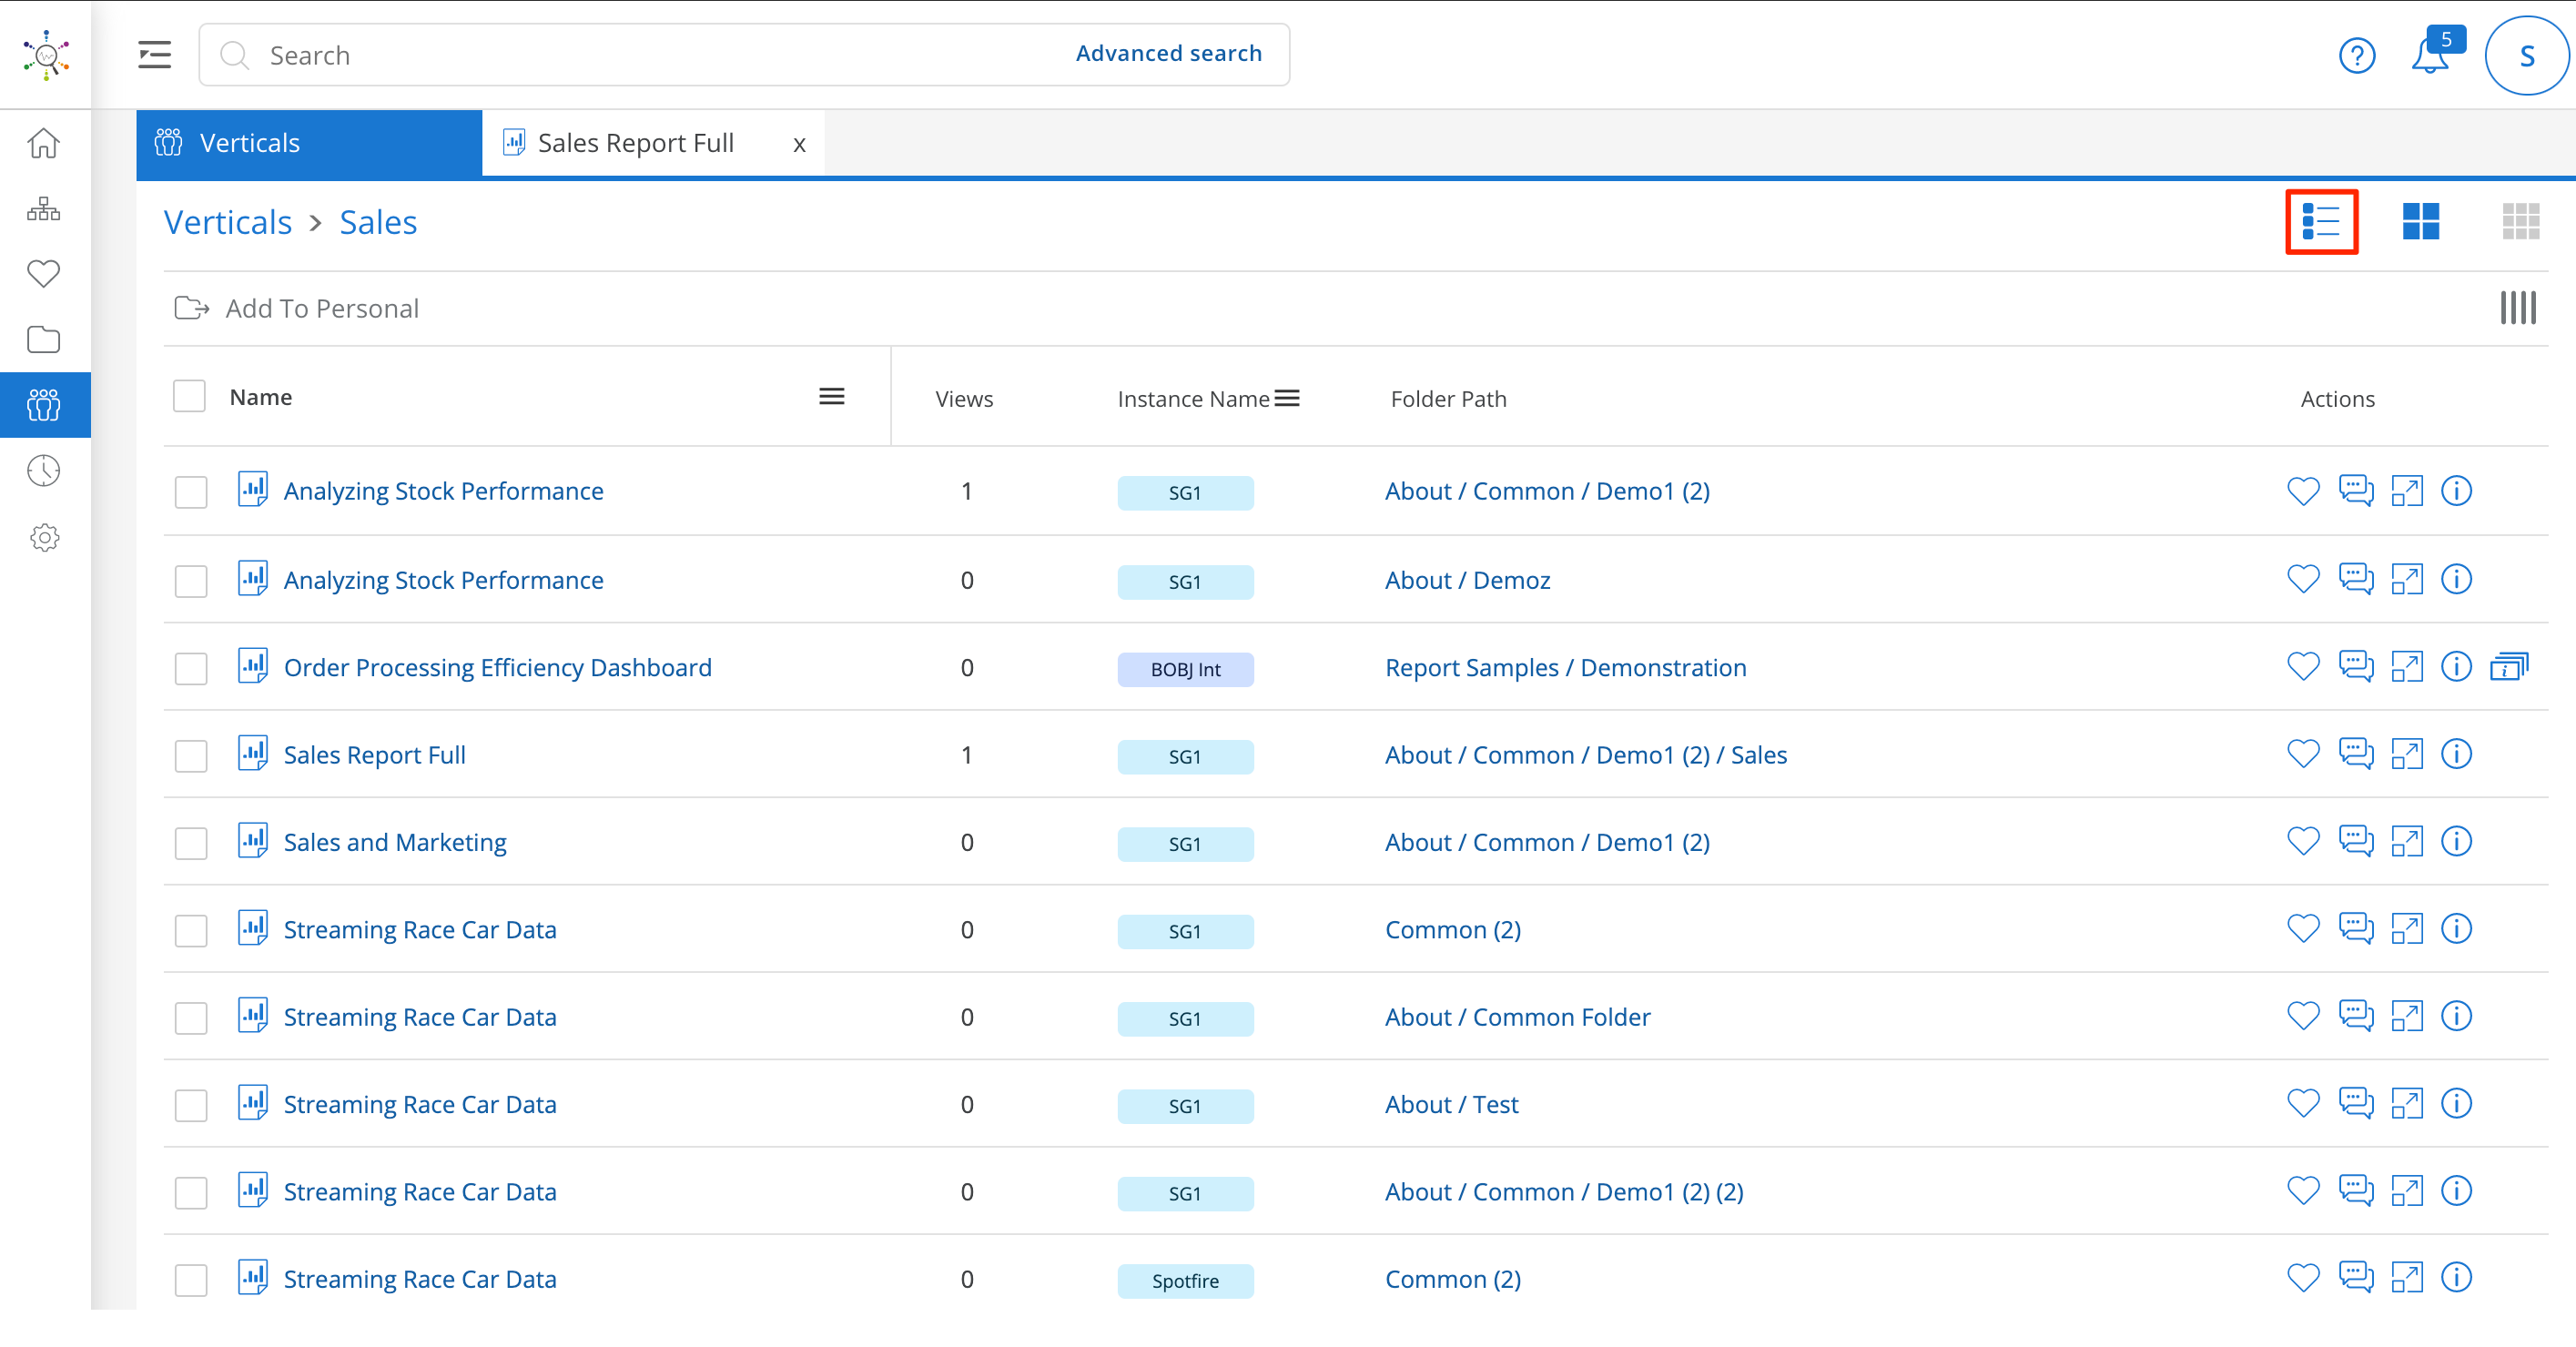Open the Home icon in sidebar
This screenshot has width=2576, height=1347.
point(44,143)
